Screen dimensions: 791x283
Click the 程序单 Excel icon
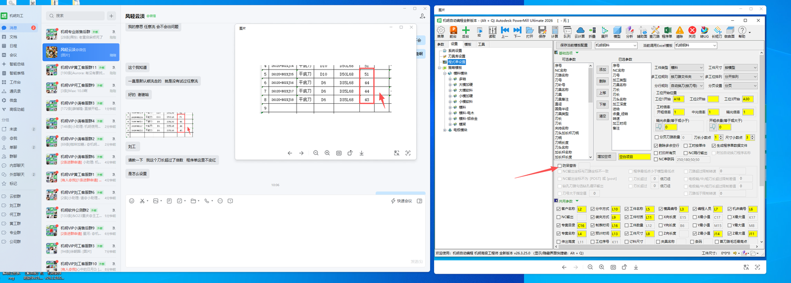667,31
